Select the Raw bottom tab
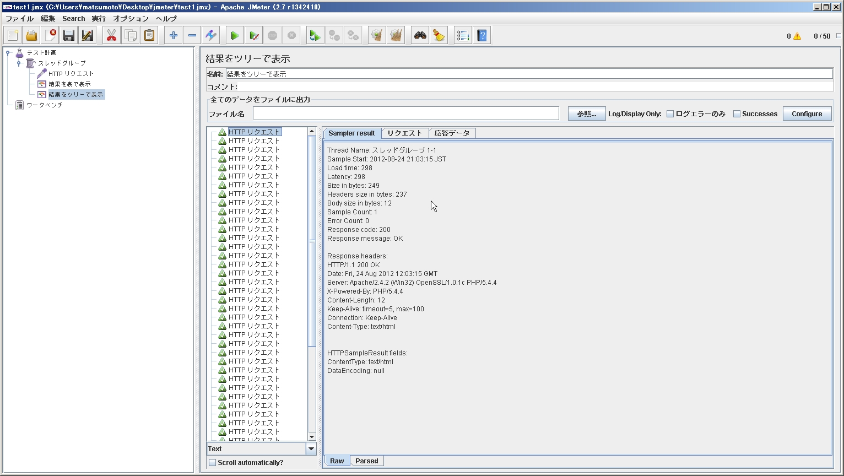844x476 pixels. pyautogui.click(x=337, y=461)
